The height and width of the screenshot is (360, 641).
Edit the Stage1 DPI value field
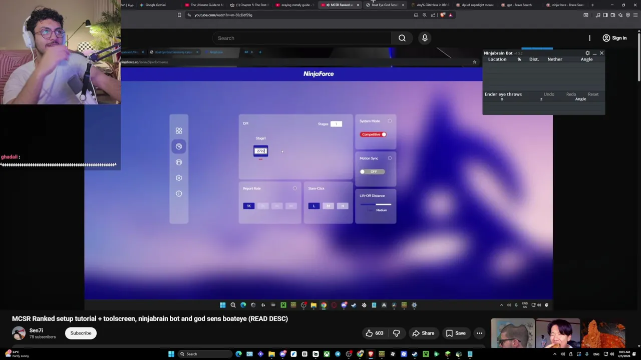click(x=261, y=151)
